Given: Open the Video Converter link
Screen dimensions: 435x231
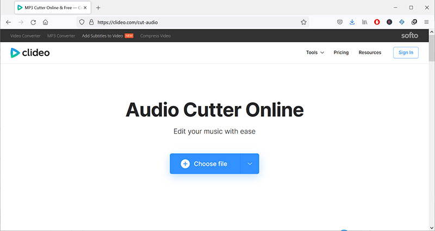Looking at the screenshot, I should point(25,36).
